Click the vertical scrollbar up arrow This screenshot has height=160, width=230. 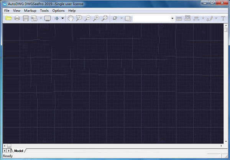click(x=226, y=25)
